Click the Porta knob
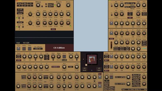Viewport: 162px width, 91px height. 106,77
